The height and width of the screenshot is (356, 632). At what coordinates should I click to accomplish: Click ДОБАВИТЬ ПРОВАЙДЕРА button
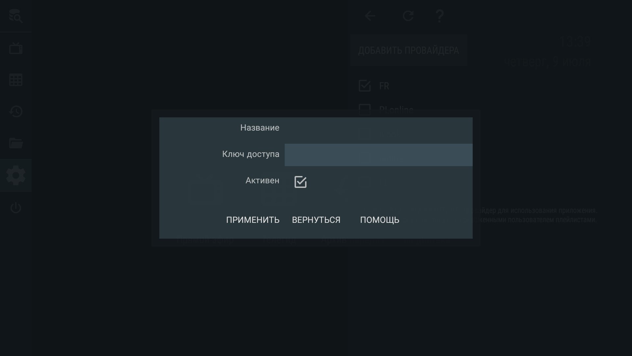coord(408,50)
